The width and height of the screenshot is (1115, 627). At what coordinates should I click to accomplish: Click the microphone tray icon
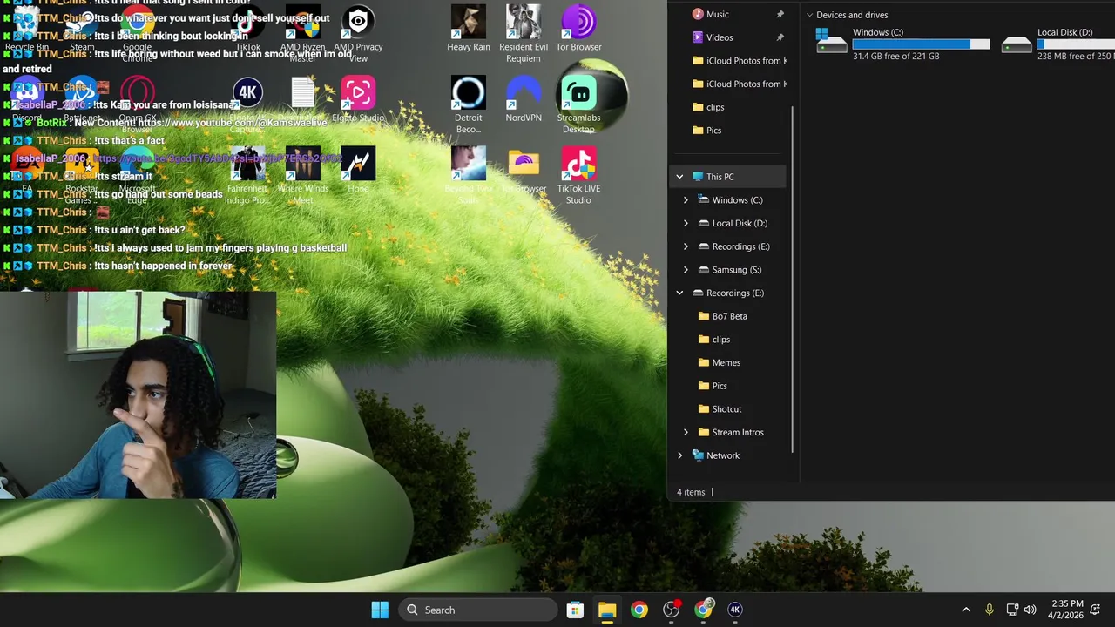pos(989,610)
